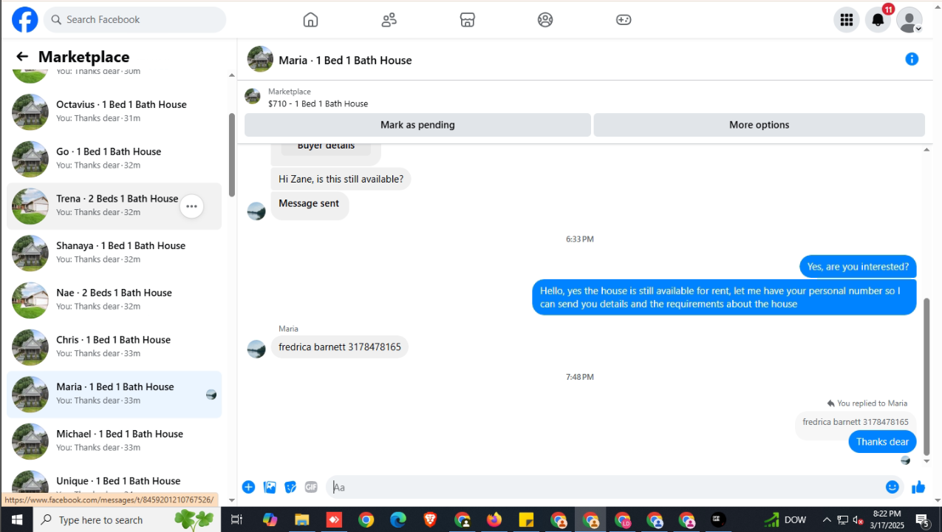Open the Gaming icon in top navigation
Screen dimensions: 942x532
(x=624, y=20)
